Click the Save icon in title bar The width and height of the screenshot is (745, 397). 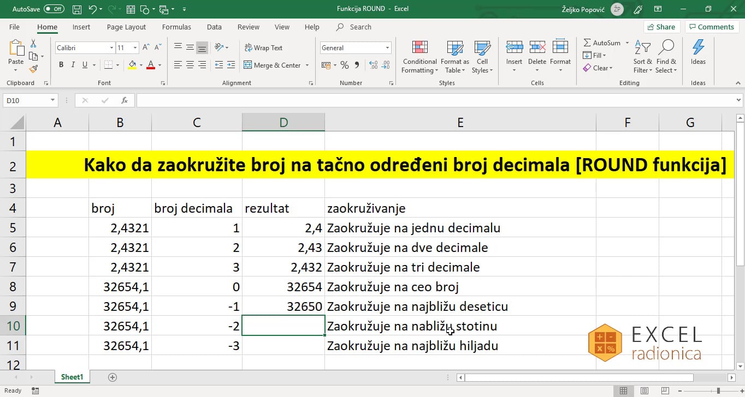tap(77, 9)
